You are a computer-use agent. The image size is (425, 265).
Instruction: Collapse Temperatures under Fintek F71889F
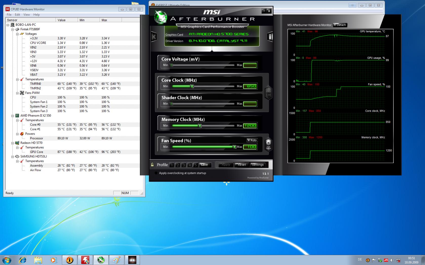click(17, 79)
